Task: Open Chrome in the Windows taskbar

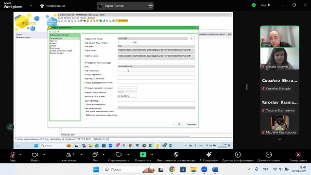Action: pos(172,169)
